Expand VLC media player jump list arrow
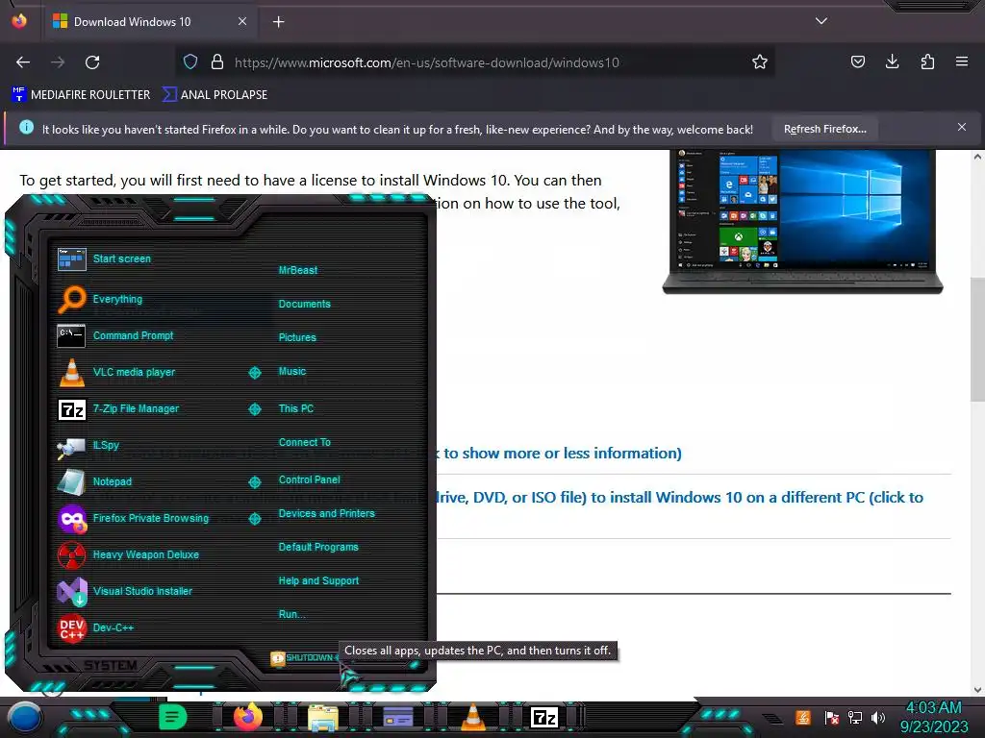Screen dimensions: 985x738 [254, 373]
